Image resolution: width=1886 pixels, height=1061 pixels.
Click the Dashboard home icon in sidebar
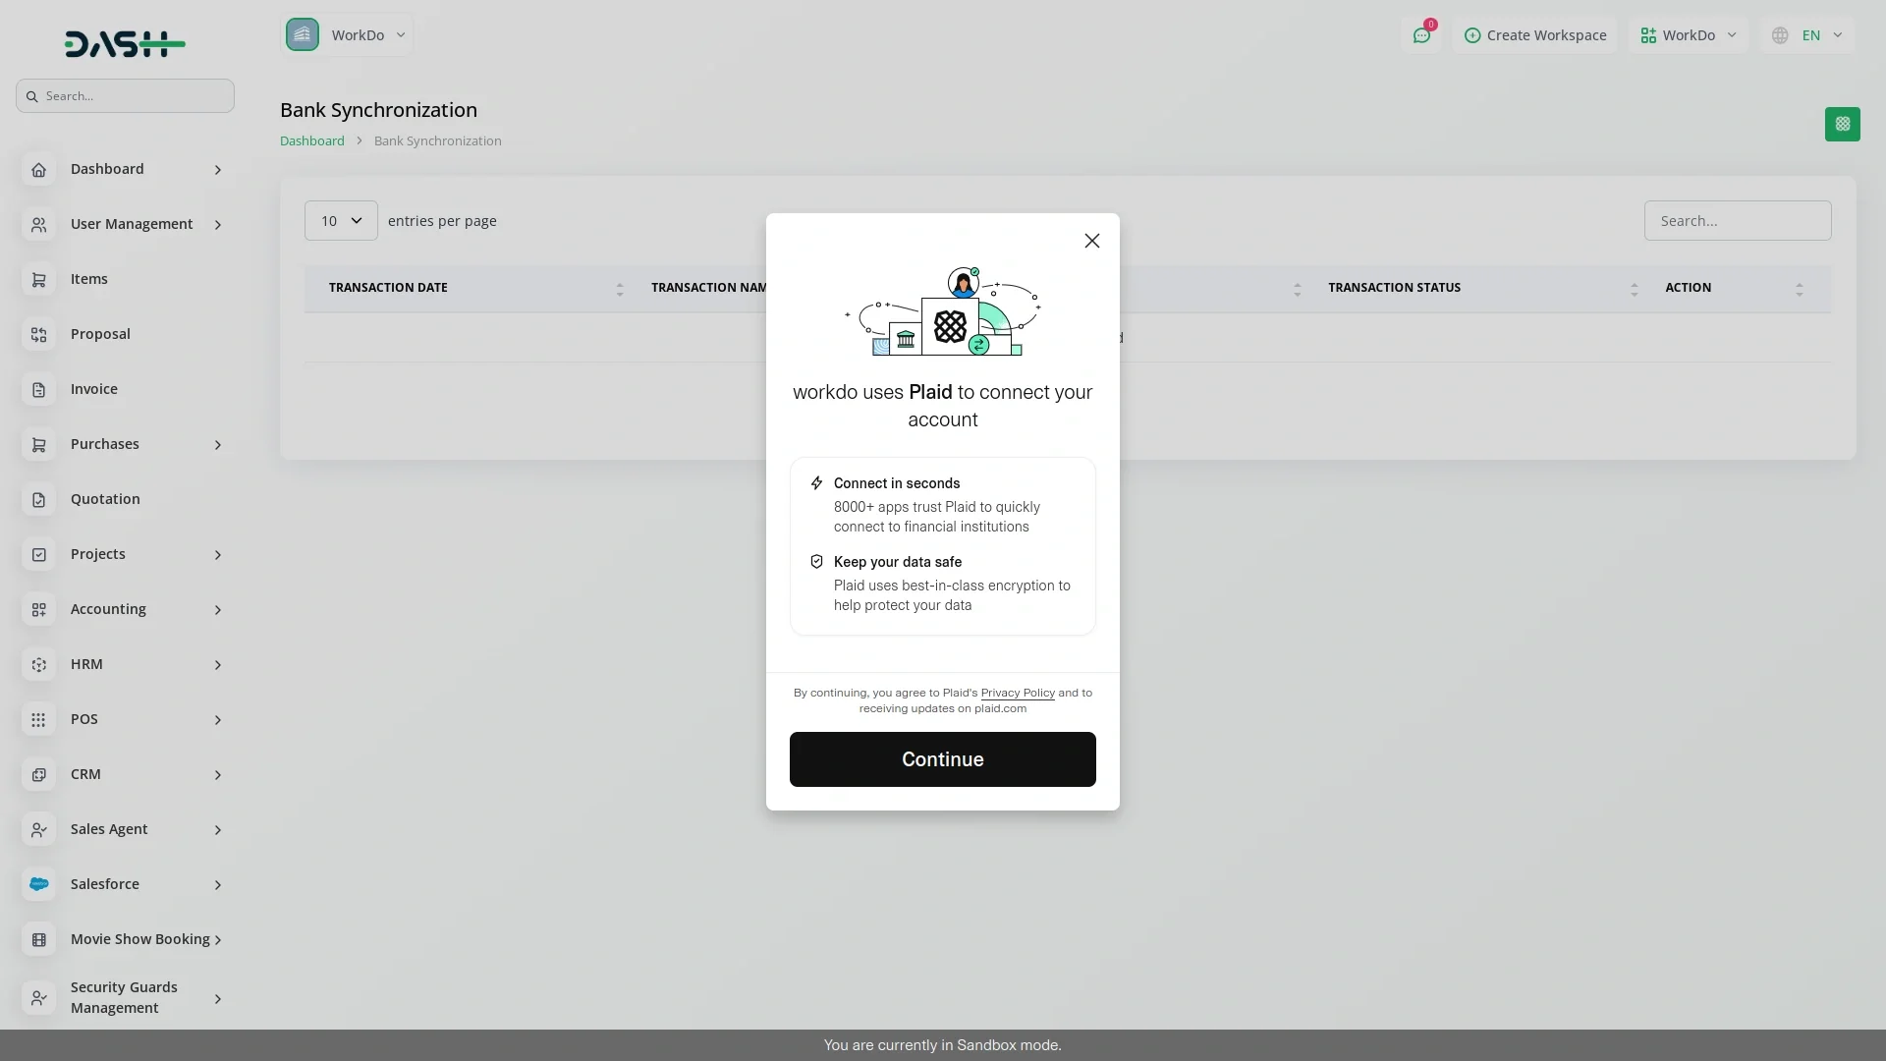(38, 170)
